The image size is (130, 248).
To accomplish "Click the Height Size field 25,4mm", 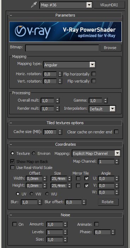I will (59, 186).
